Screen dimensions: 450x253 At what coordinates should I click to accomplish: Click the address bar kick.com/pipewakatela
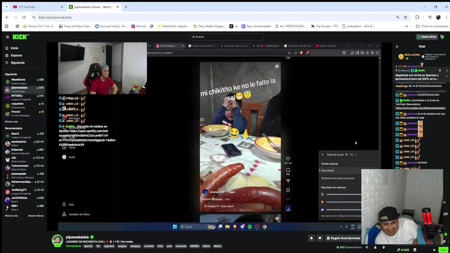55,17
